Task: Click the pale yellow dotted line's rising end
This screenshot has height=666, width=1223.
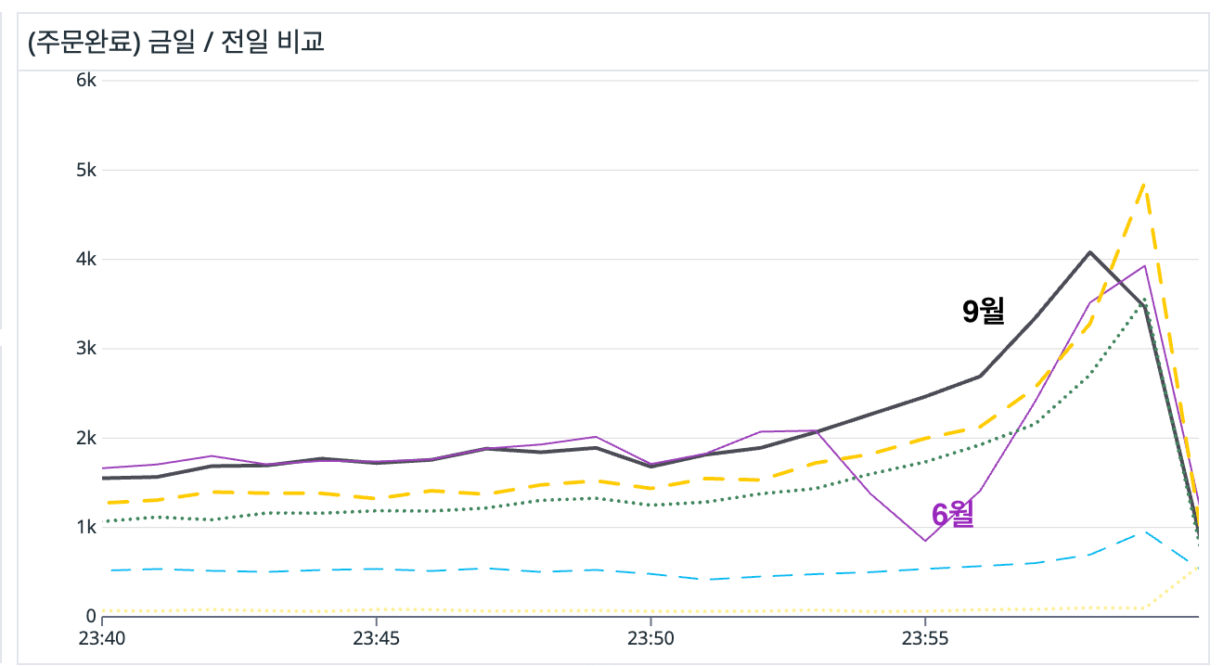Action: [x=1197, y=567]
